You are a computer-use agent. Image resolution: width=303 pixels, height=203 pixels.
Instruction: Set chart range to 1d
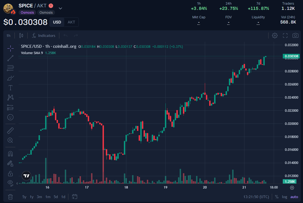pos(63,197)
